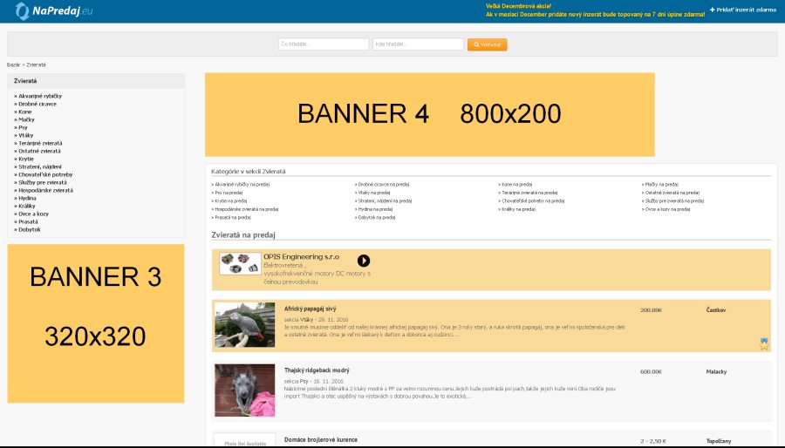Select Vtáky in the sidebar
This screenshot has height=448, width=785.
pos(26,135)
